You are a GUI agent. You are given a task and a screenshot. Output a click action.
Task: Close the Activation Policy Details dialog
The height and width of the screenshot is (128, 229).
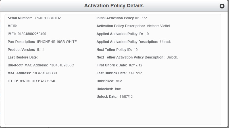222,6
